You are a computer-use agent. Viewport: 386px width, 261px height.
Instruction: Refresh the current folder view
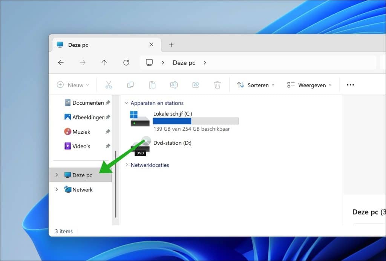(x=126, y=63)
